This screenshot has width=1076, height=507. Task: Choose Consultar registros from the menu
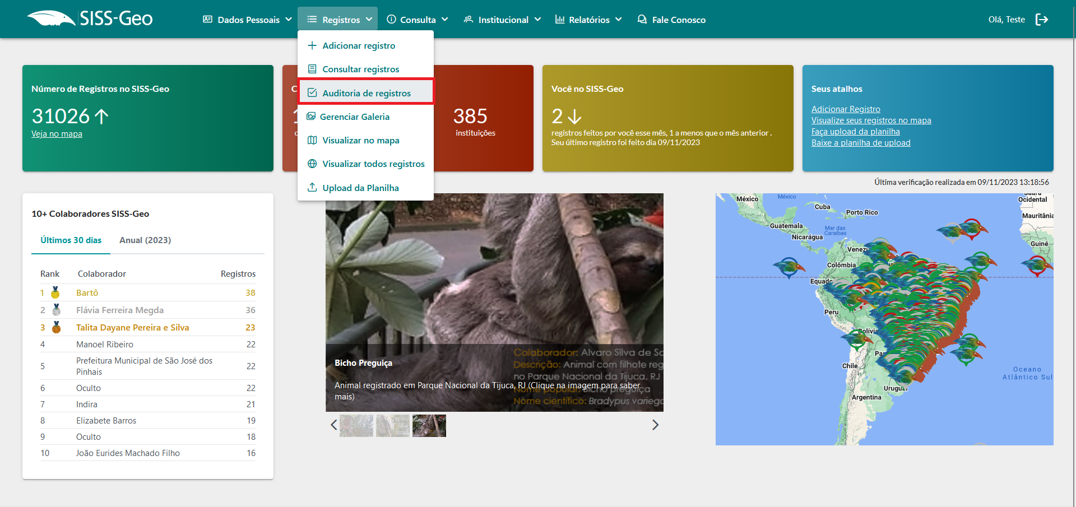tap(360, 69)
